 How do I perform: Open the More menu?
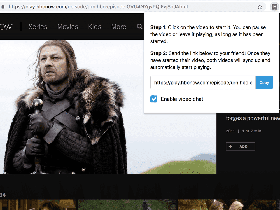pyautogui.click(x=119, y=27)
